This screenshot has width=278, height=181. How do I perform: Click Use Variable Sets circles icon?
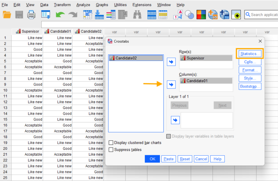(x=189, y=15)
